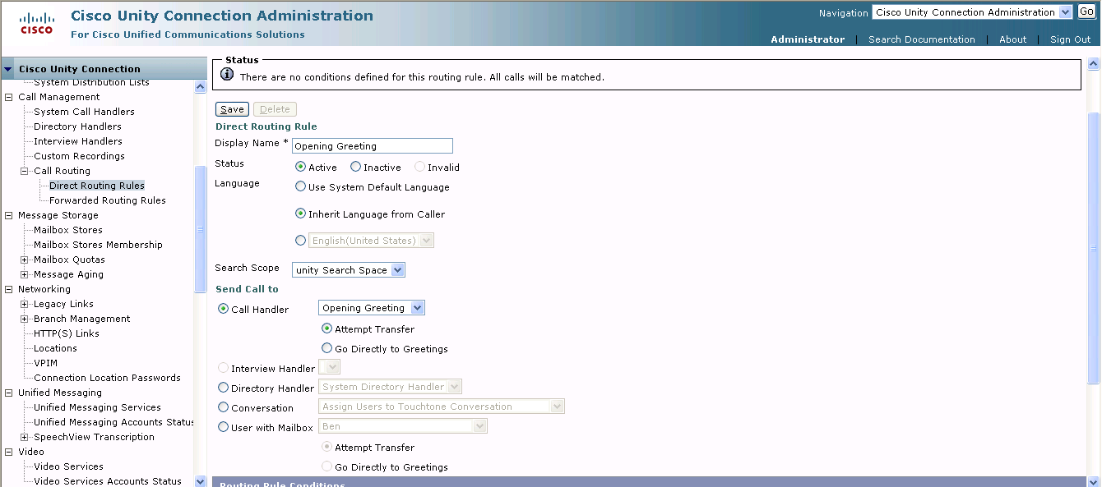Click the navigation tree scroll-up arrow
This screenshot has height=487, width=1102.
coord(201,86)
